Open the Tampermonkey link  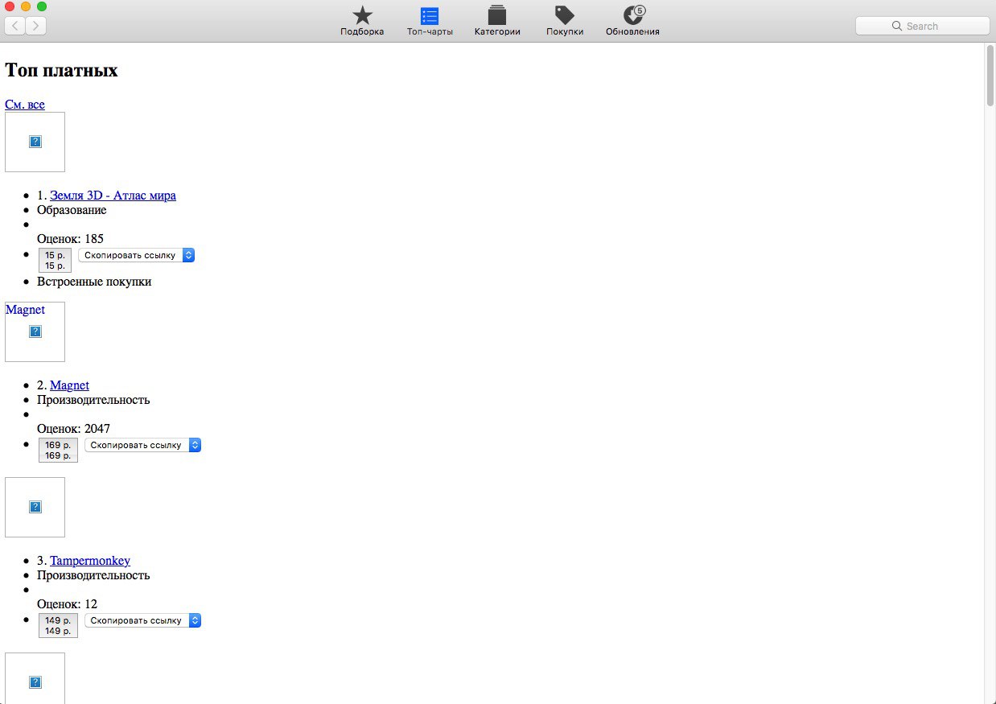pos(90,561)
